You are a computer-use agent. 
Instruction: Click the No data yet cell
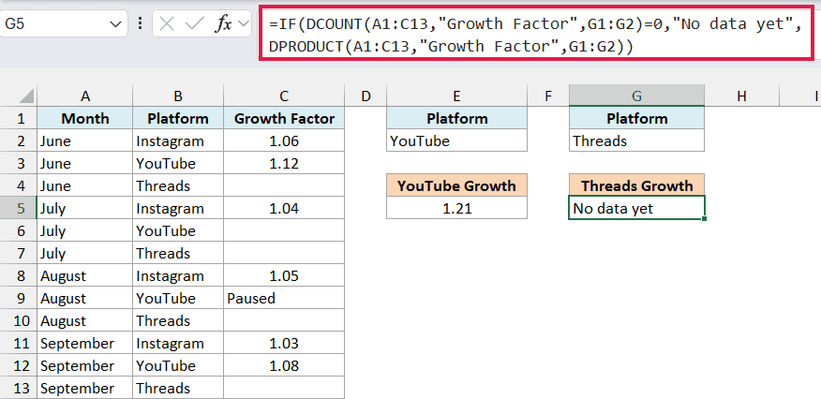[x=636, y=209]
